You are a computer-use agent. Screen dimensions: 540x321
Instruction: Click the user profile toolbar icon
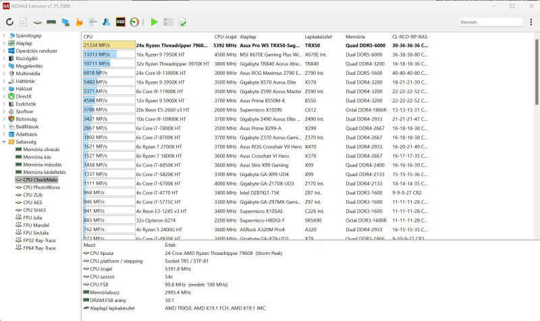tap(107, 22)
